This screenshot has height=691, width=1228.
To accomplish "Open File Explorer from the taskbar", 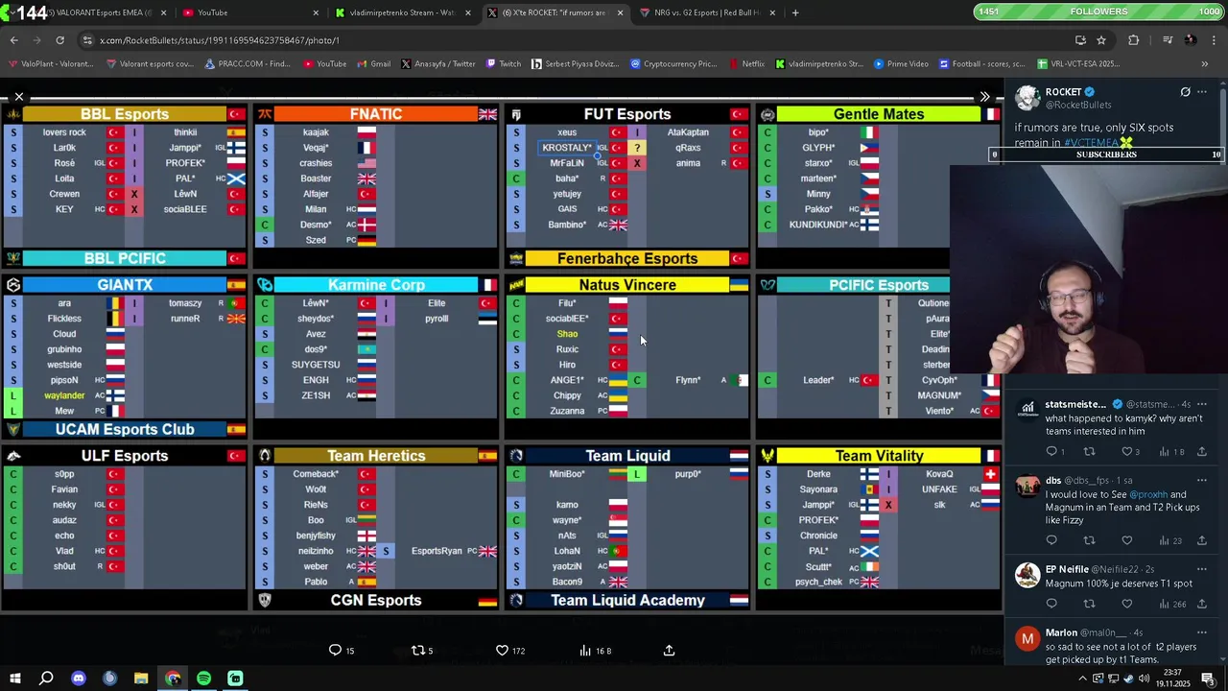I will click(x=141, y=679).
